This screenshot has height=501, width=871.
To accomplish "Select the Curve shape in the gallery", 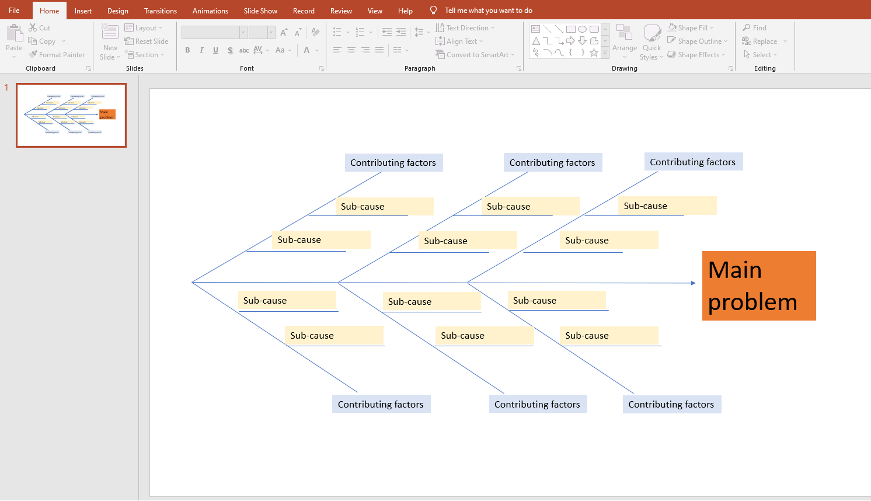I will pyautogui.click(x=559, y=53).
